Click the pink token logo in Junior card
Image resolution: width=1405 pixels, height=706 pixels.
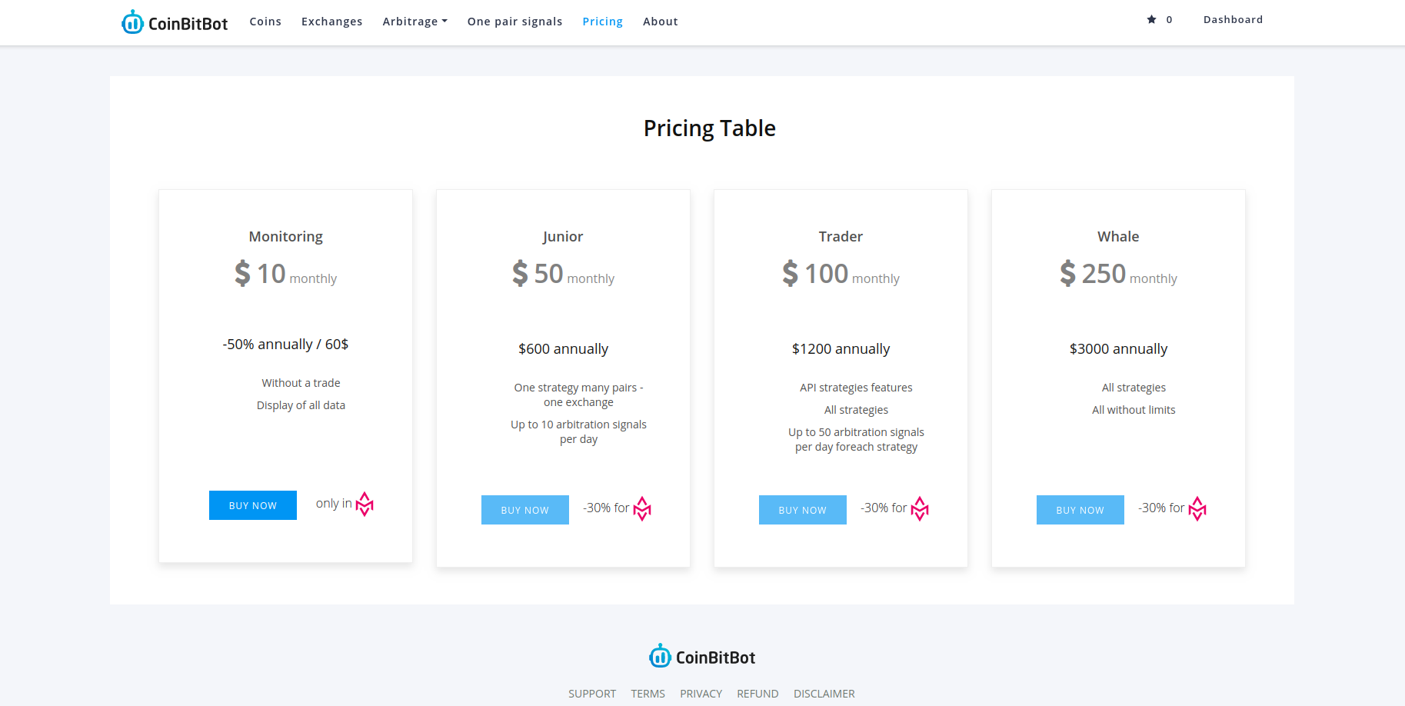pos(642,508)
